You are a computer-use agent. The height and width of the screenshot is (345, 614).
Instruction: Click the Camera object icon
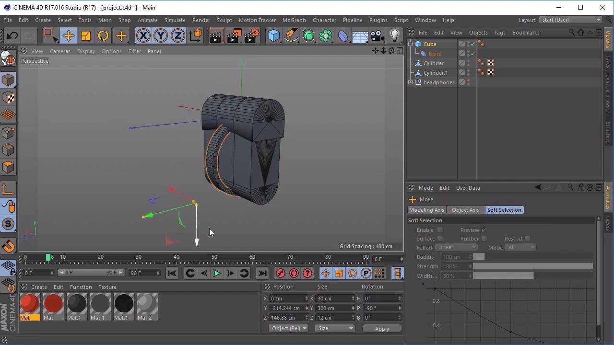(x=378, y=36)
